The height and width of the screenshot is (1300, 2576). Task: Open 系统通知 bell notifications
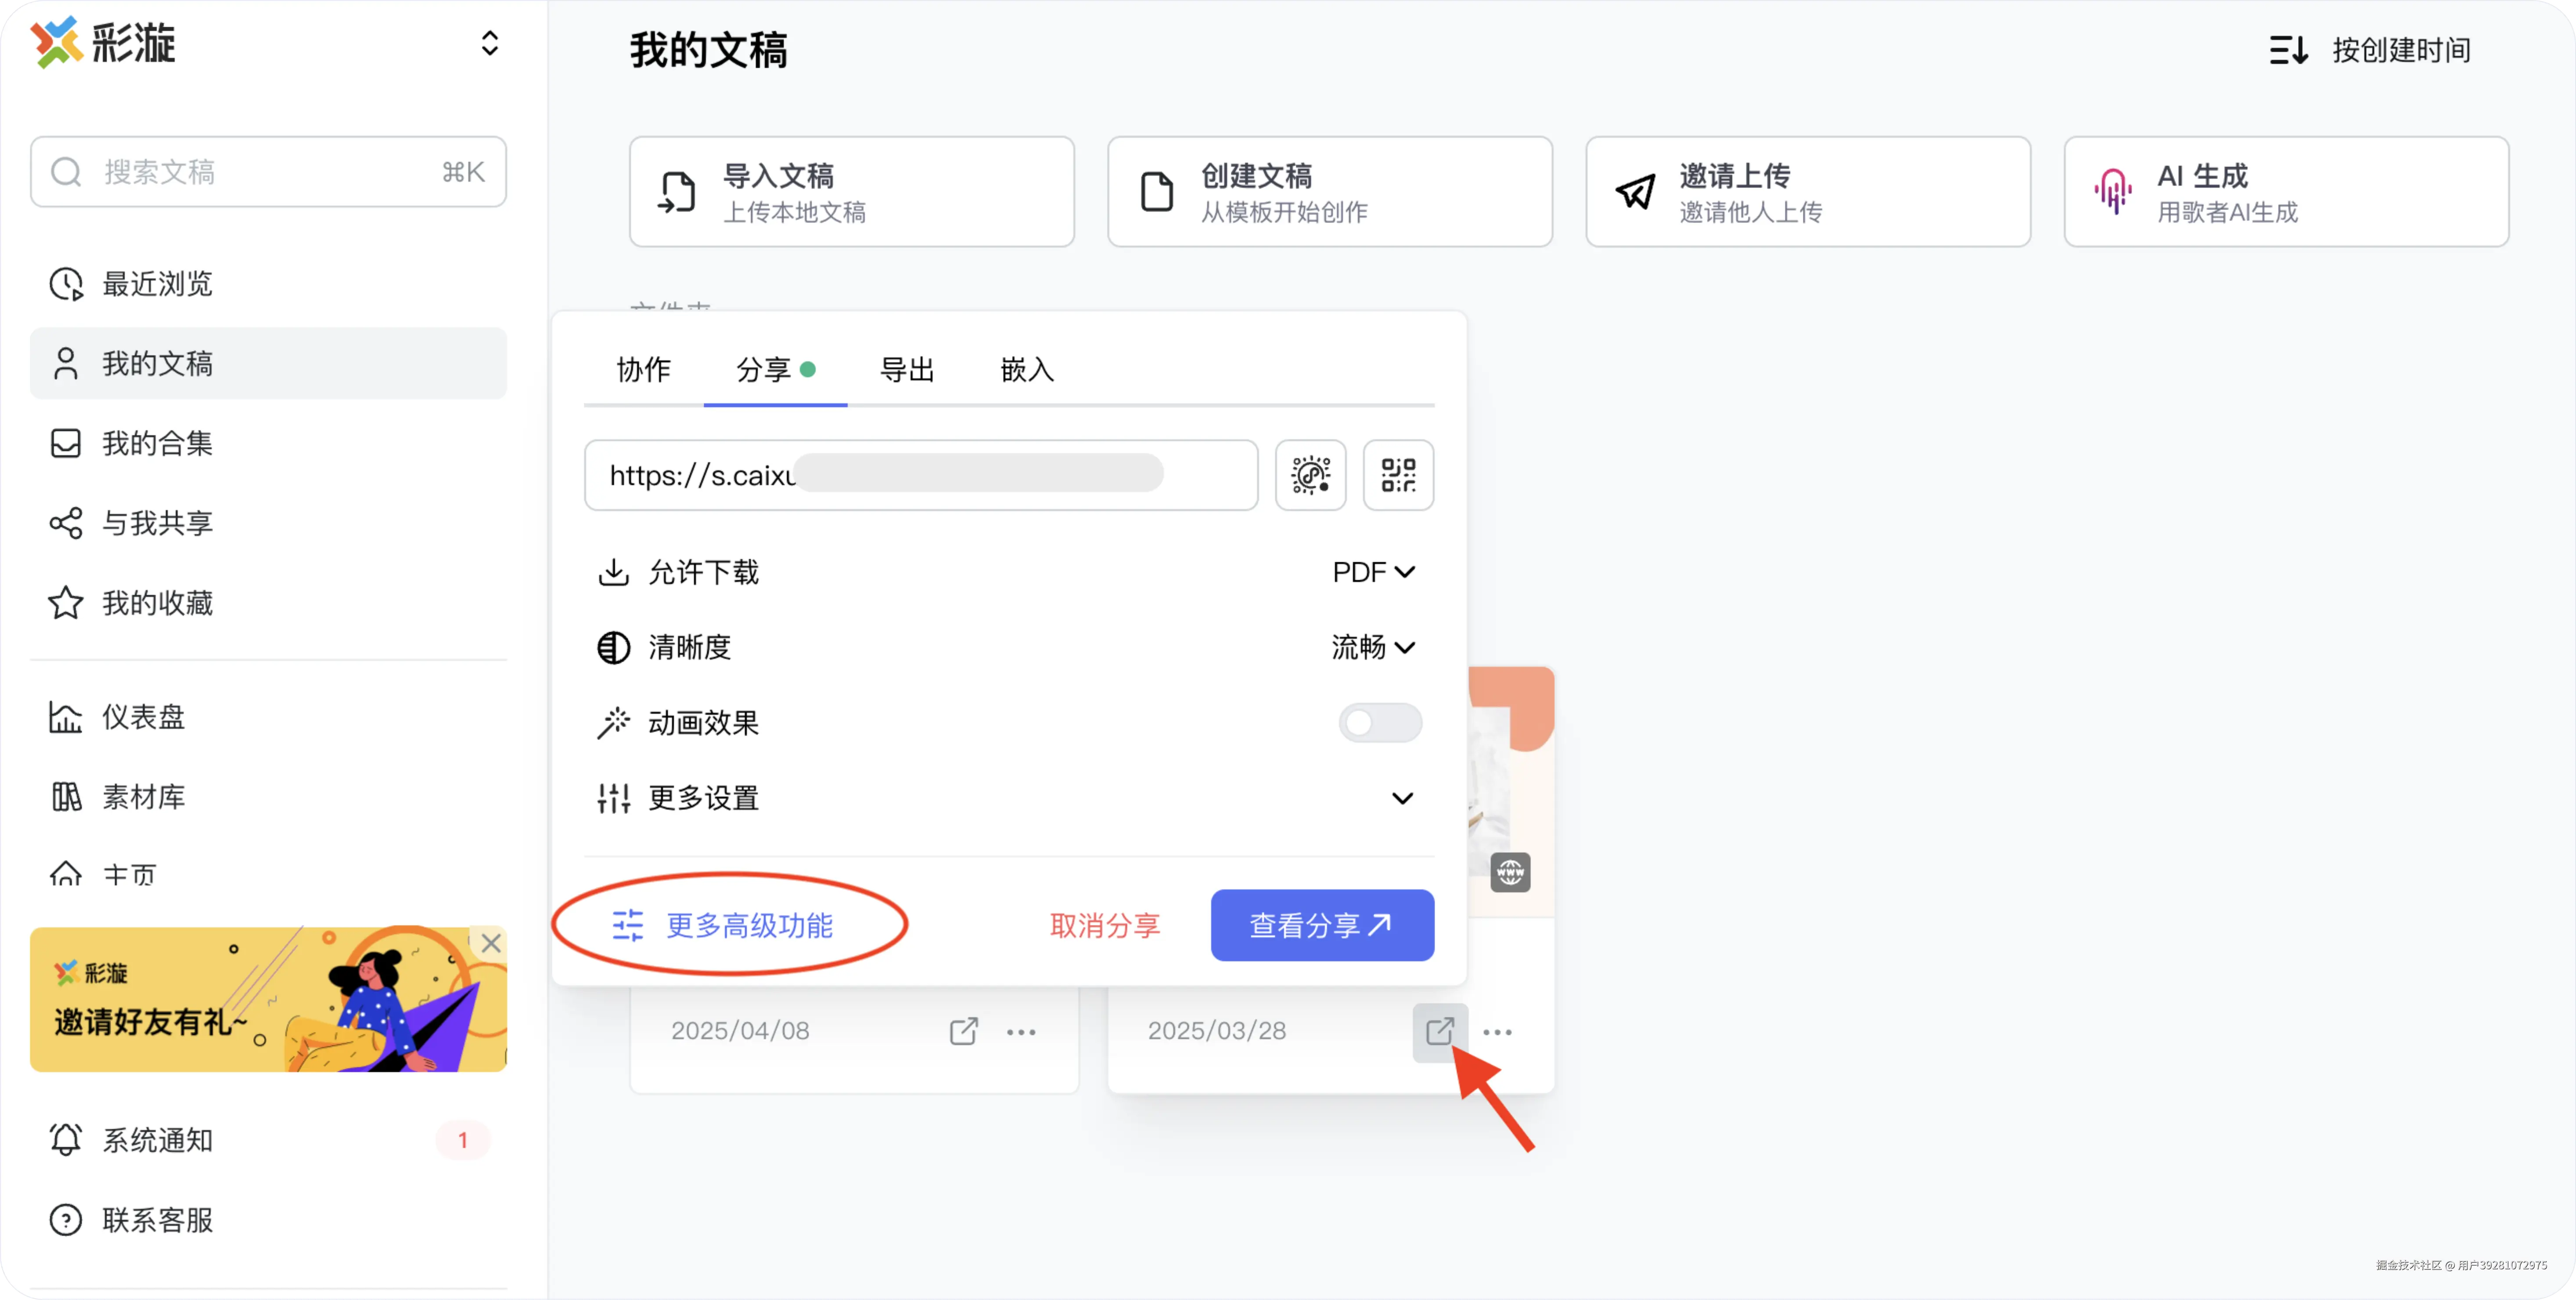tap(157, 1140)
